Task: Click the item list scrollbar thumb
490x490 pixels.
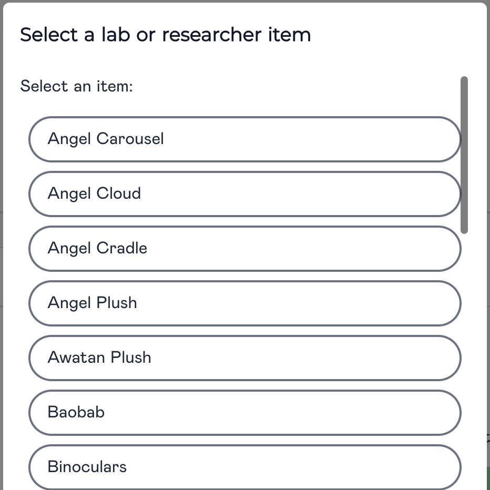Action: [464, 155]
